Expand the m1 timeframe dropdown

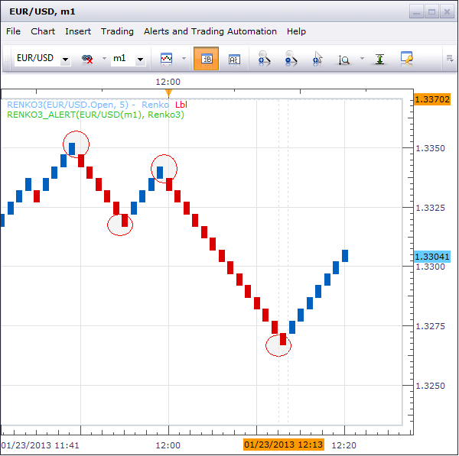coord(140,60)
